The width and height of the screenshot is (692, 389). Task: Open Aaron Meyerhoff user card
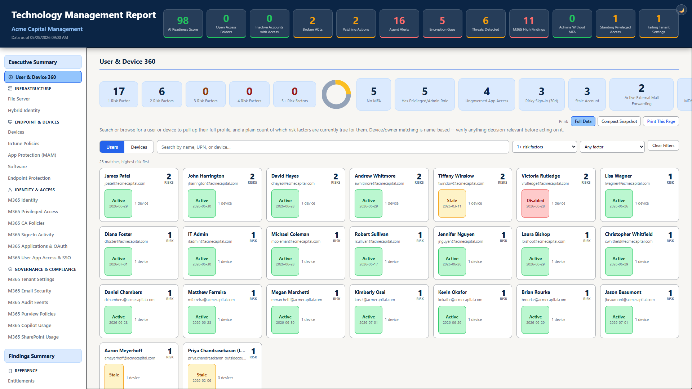point(139,366)
